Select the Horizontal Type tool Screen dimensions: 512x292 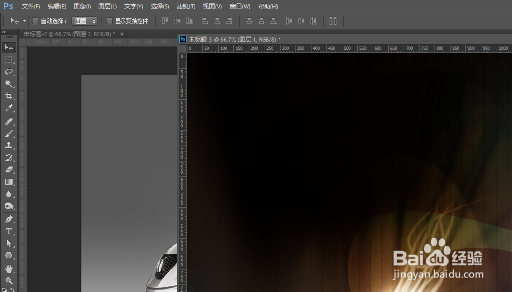click(x=9, y=231)
